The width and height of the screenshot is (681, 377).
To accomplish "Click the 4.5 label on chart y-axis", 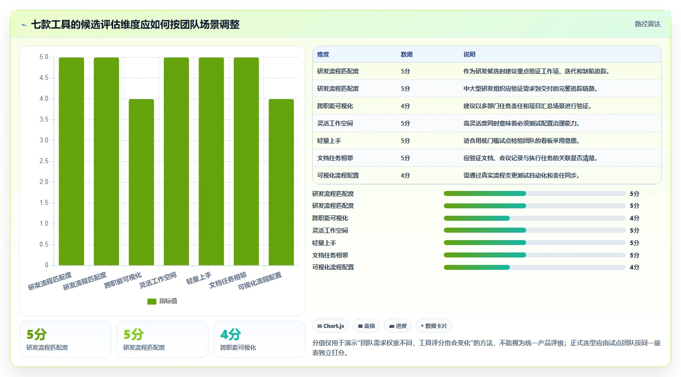I will pos(44,78).
